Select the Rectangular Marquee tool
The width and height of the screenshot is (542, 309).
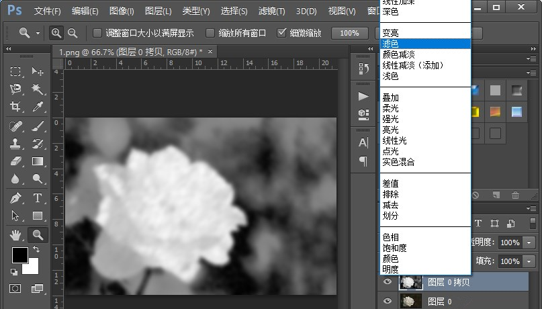pyautogui.click(x=15, y=72)
